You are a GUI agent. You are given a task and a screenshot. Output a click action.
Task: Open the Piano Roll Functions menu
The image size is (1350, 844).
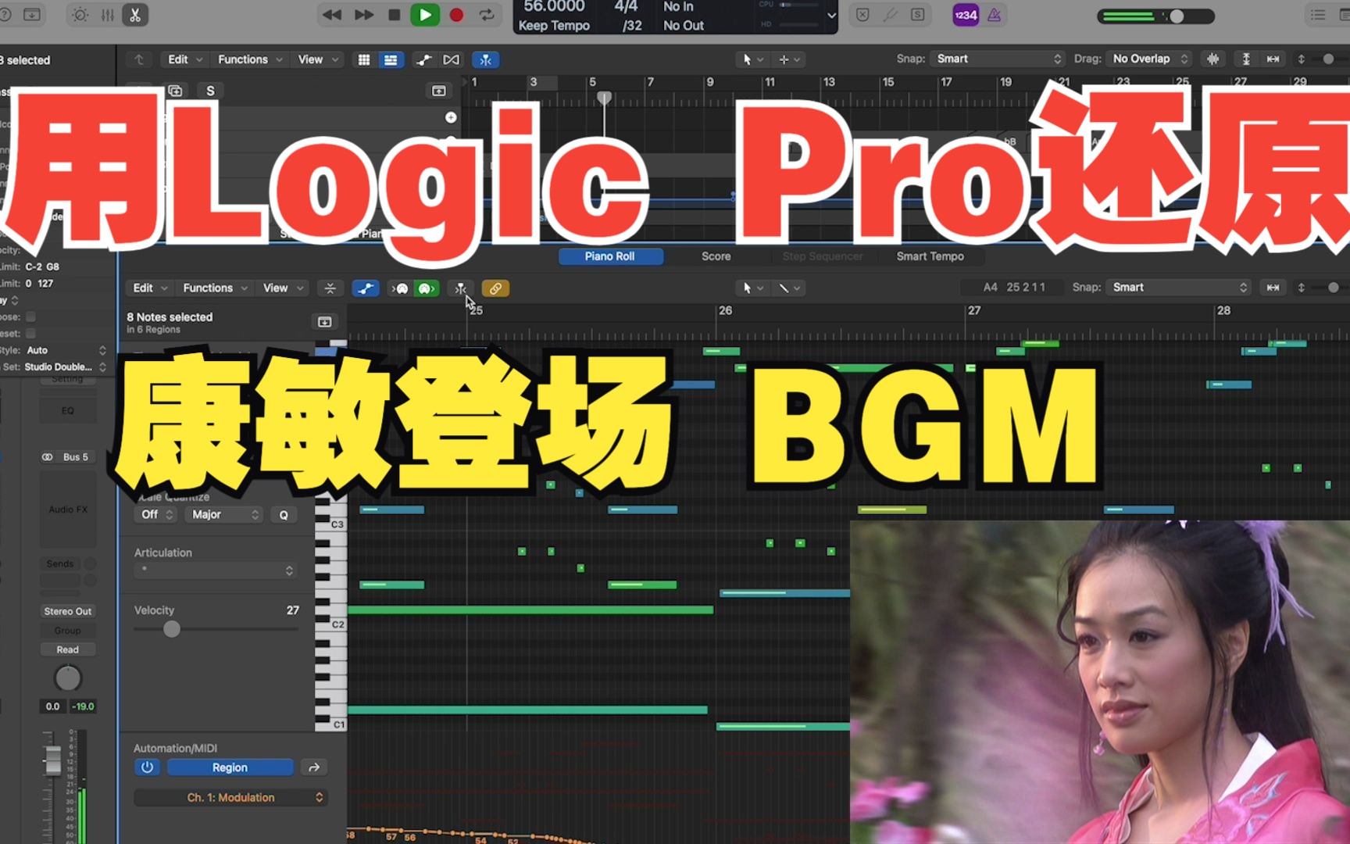pyautogui.click(x=214, y=288)
